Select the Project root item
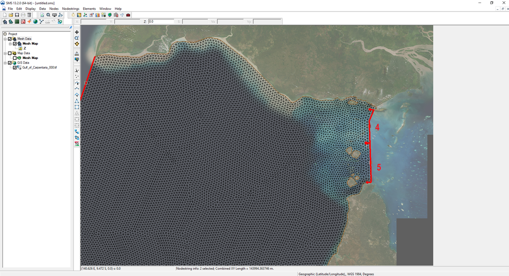Image resolution: width=509 pixels, height=276 pixels. tap(12, 34)
